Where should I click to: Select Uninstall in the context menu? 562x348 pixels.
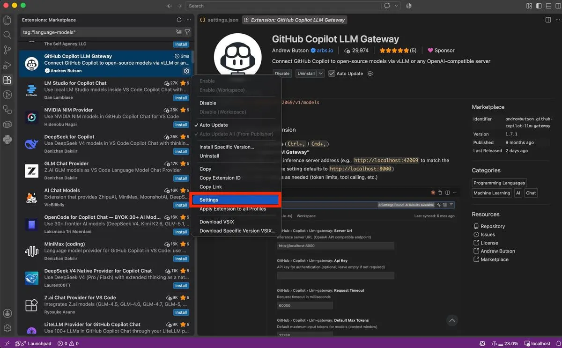pyautogui.click(x=236, y=156)
